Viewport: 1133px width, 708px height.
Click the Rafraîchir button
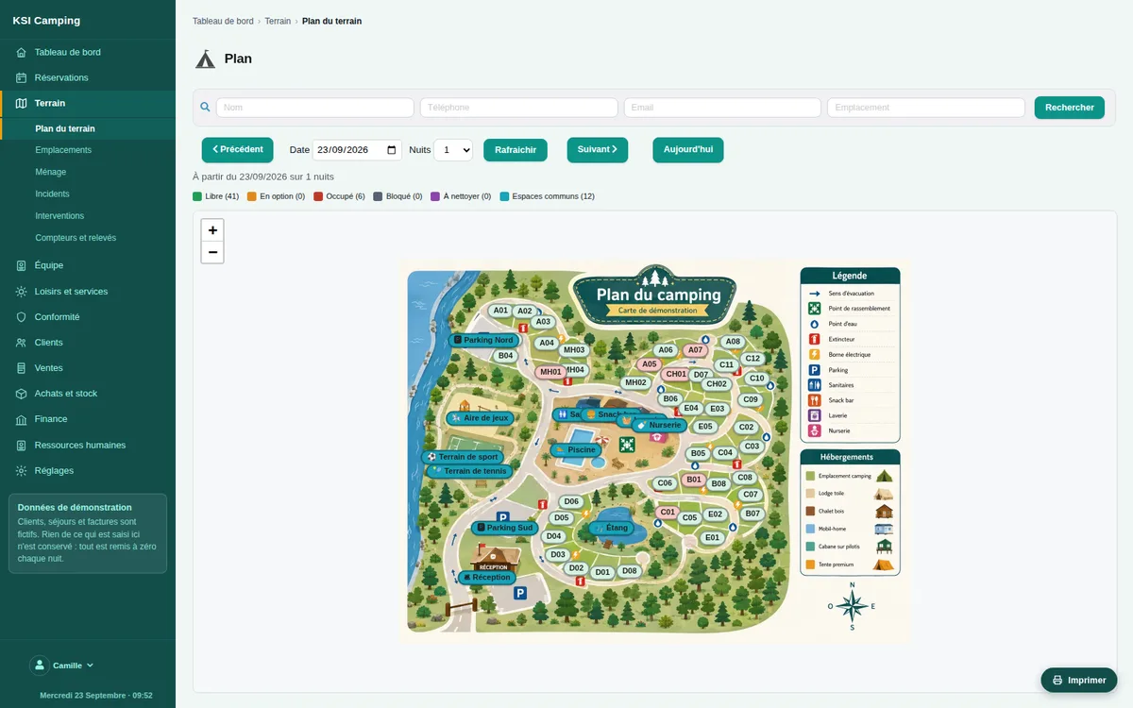coord(516,150)
